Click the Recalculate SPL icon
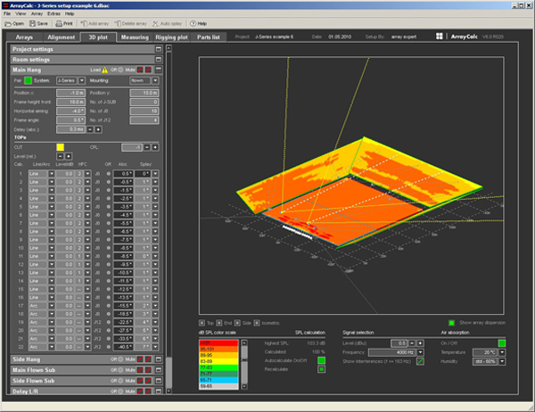The image size is (535, 412). [321, 368]
